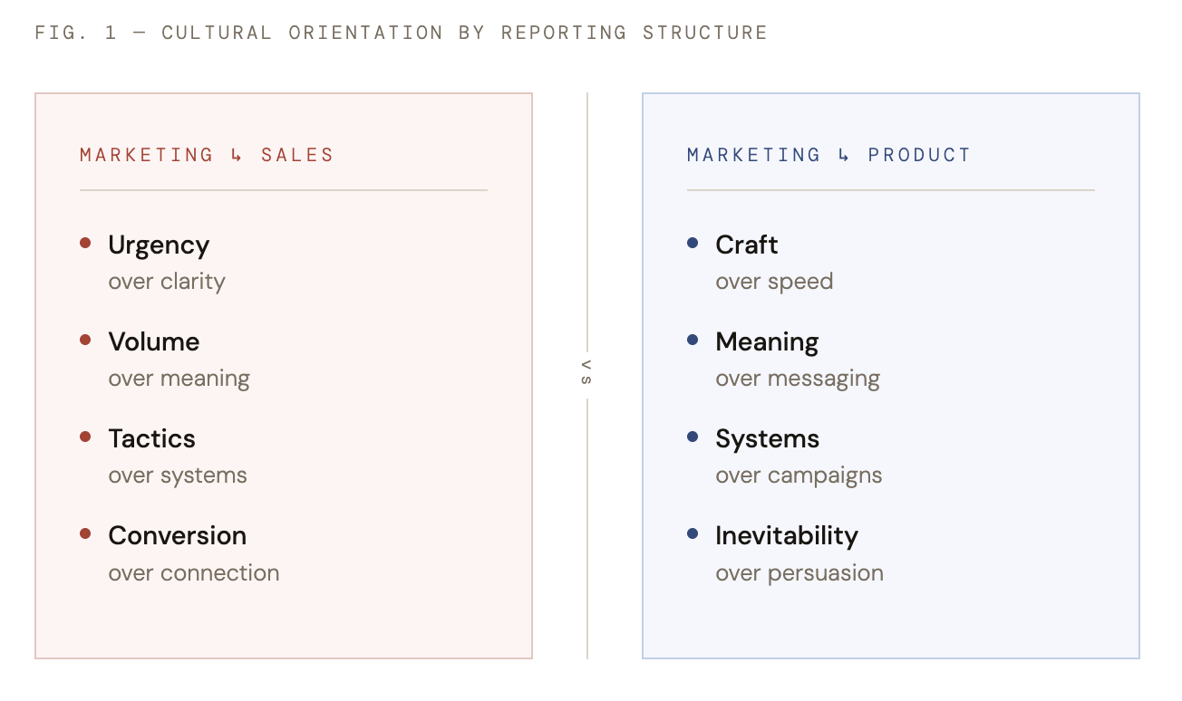Click the 'over persuasion' subtext
1182x701 pixels.
[x=799, y=572]
